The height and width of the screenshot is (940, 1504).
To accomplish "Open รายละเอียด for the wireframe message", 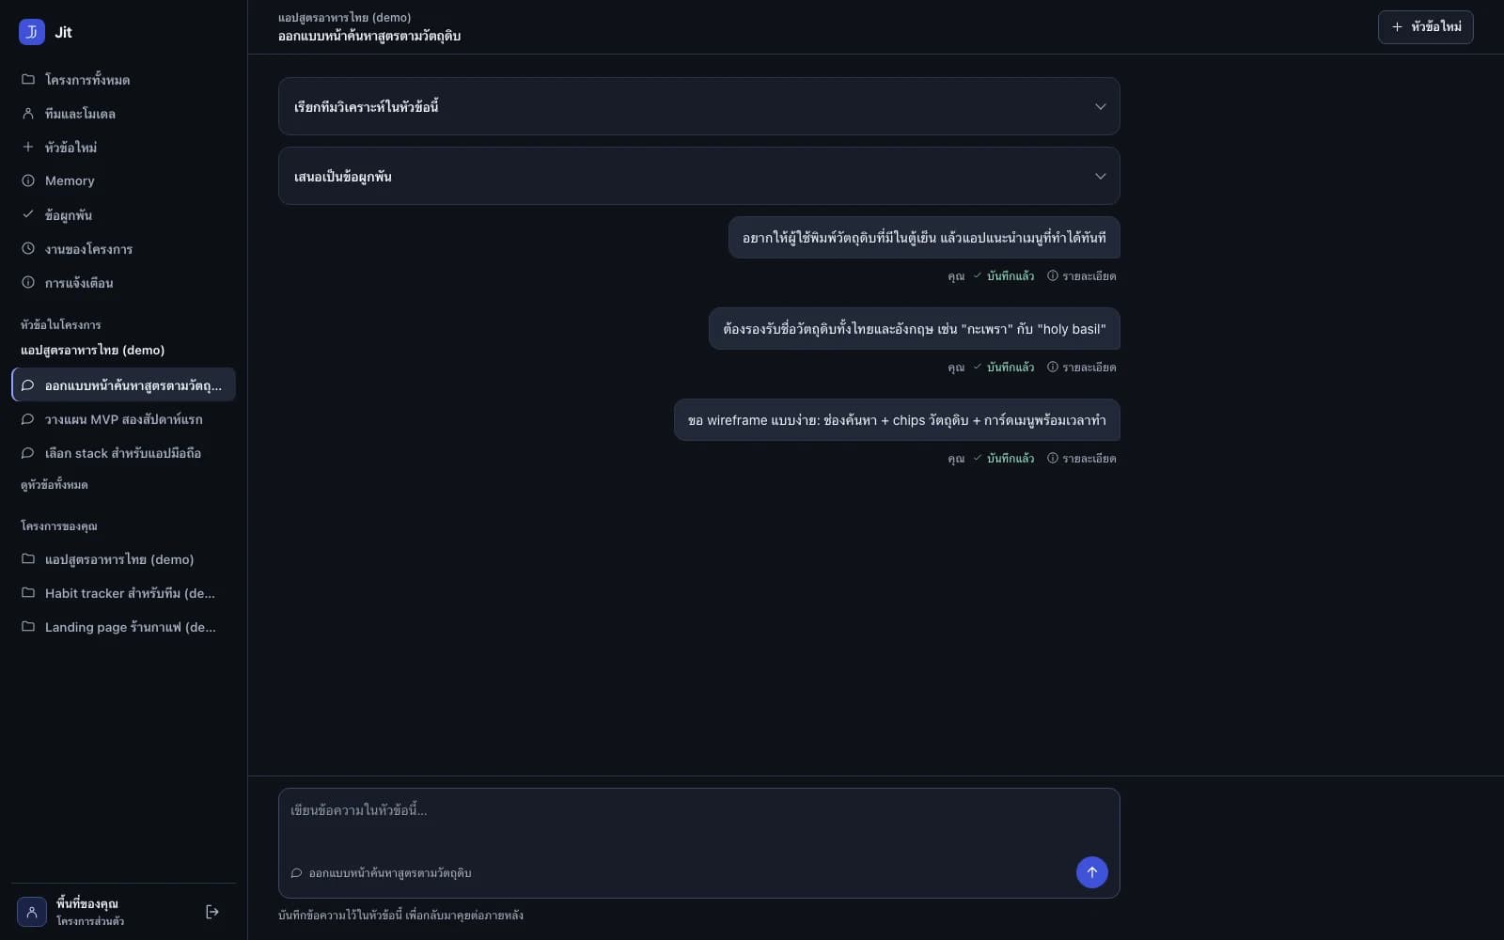I will point(1082,459).
